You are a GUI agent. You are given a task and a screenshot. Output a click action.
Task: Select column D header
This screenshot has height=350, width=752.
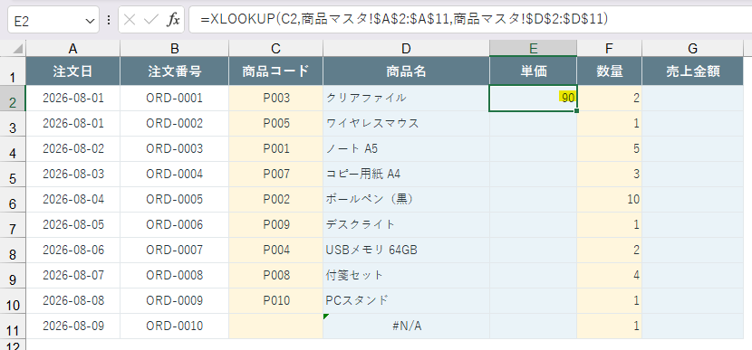coord(406,48)
